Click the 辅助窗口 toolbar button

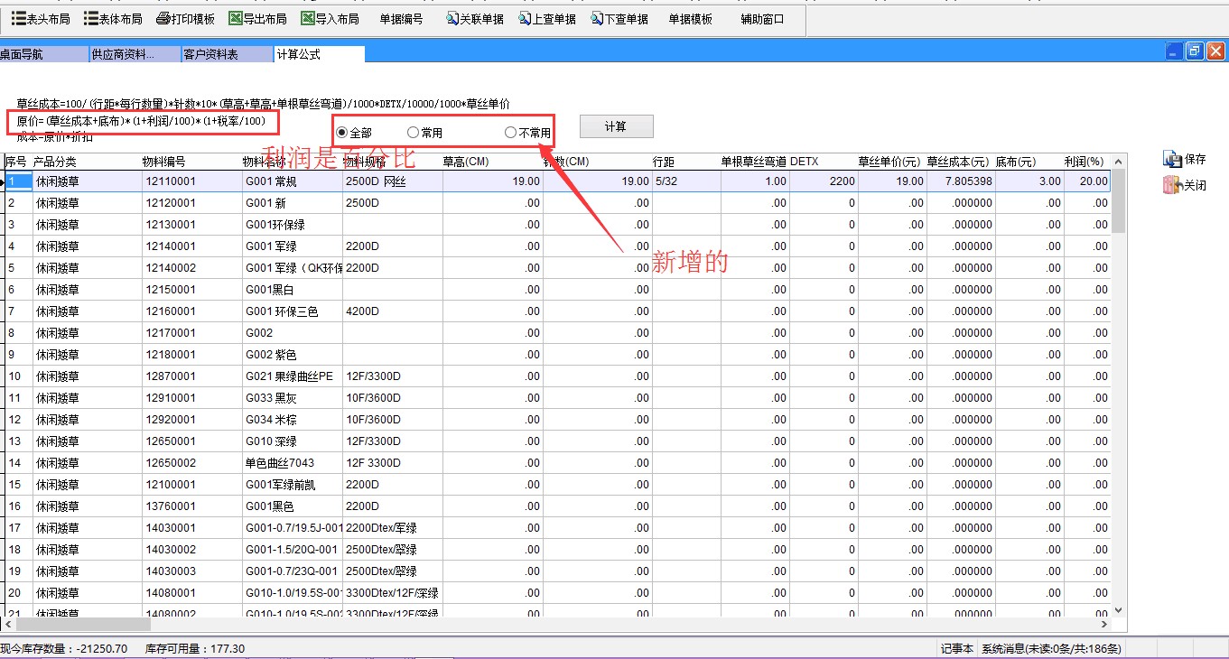click(762, 19)
